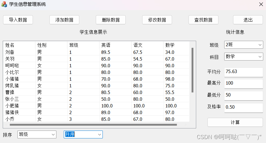Select the 关羽 row name cell
Screen dimensions: 266x143
click(x=10, y=59)
